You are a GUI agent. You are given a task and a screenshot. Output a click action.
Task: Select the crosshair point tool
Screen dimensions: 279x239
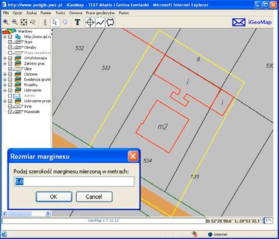point(90,23)
